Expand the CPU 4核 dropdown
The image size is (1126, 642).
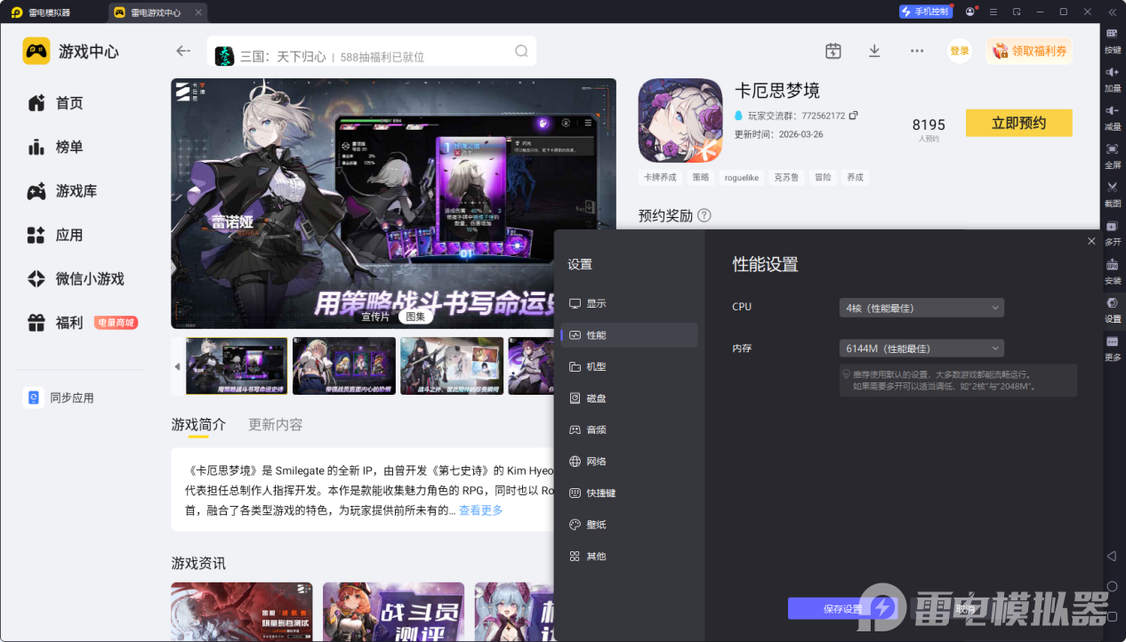[x=921, y=308]
